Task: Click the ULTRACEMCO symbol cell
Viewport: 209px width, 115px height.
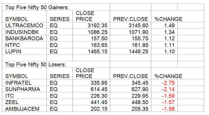Action: 24,25
